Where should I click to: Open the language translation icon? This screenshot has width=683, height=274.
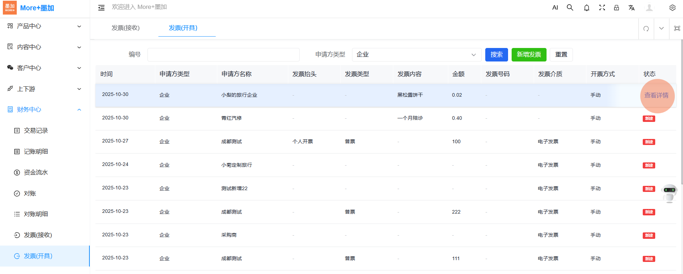[x=631, y=8]
